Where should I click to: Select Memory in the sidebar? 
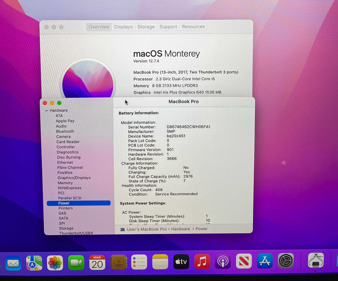[65, 183]
